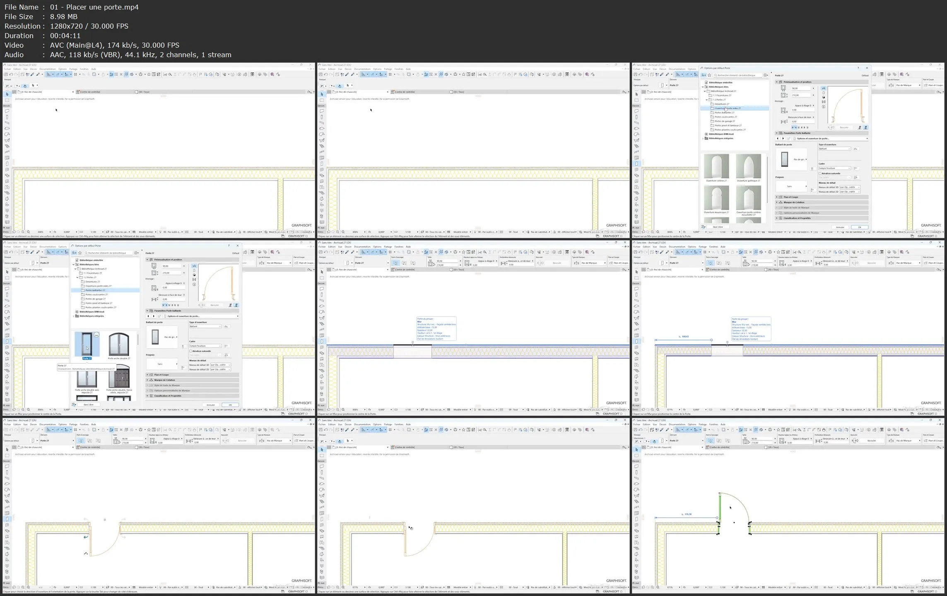
Task: Click OK in the Porte 27 thumbnails dialog
Action: coord(230,405)
